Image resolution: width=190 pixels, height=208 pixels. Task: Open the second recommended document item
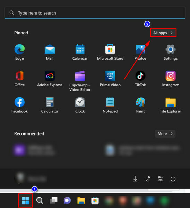pos(142,150)
